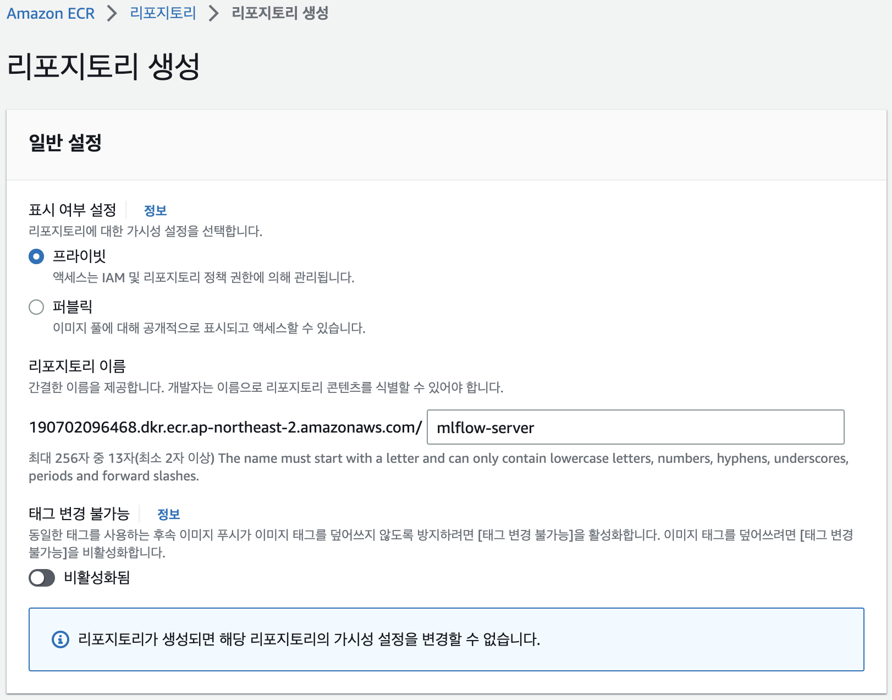Open the Amazon ECR breadcrumb link

coord(51,13)
